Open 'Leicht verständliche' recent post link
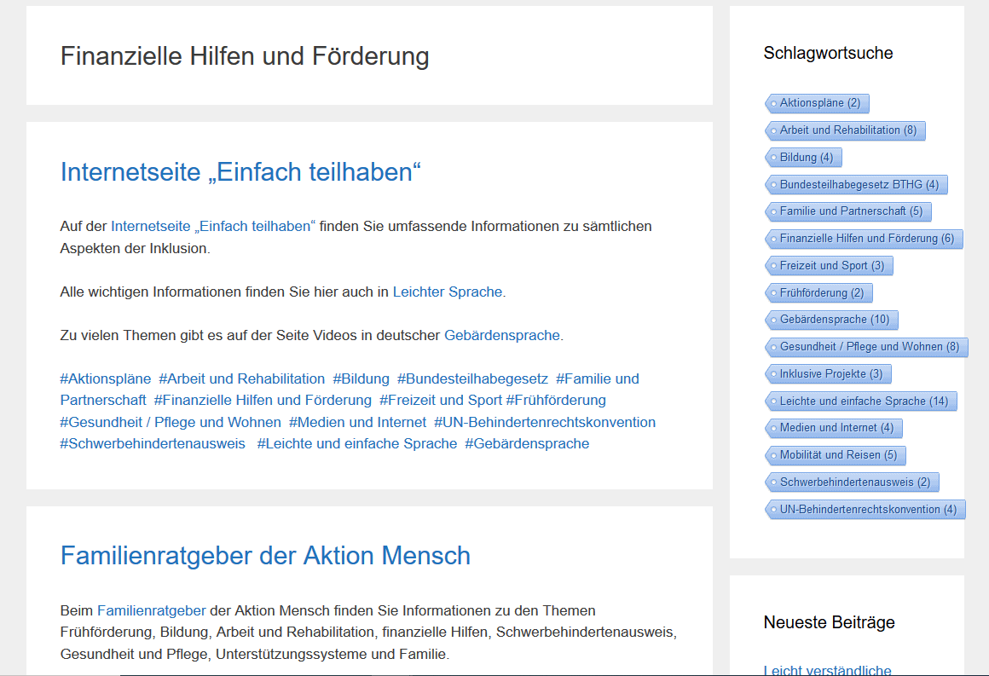989x676 pixels. point(828,670)
